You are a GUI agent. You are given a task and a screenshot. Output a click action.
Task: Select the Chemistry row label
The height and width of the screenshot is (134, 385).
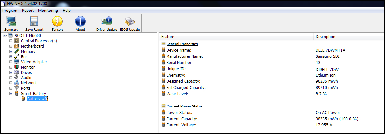pos(176,75)
